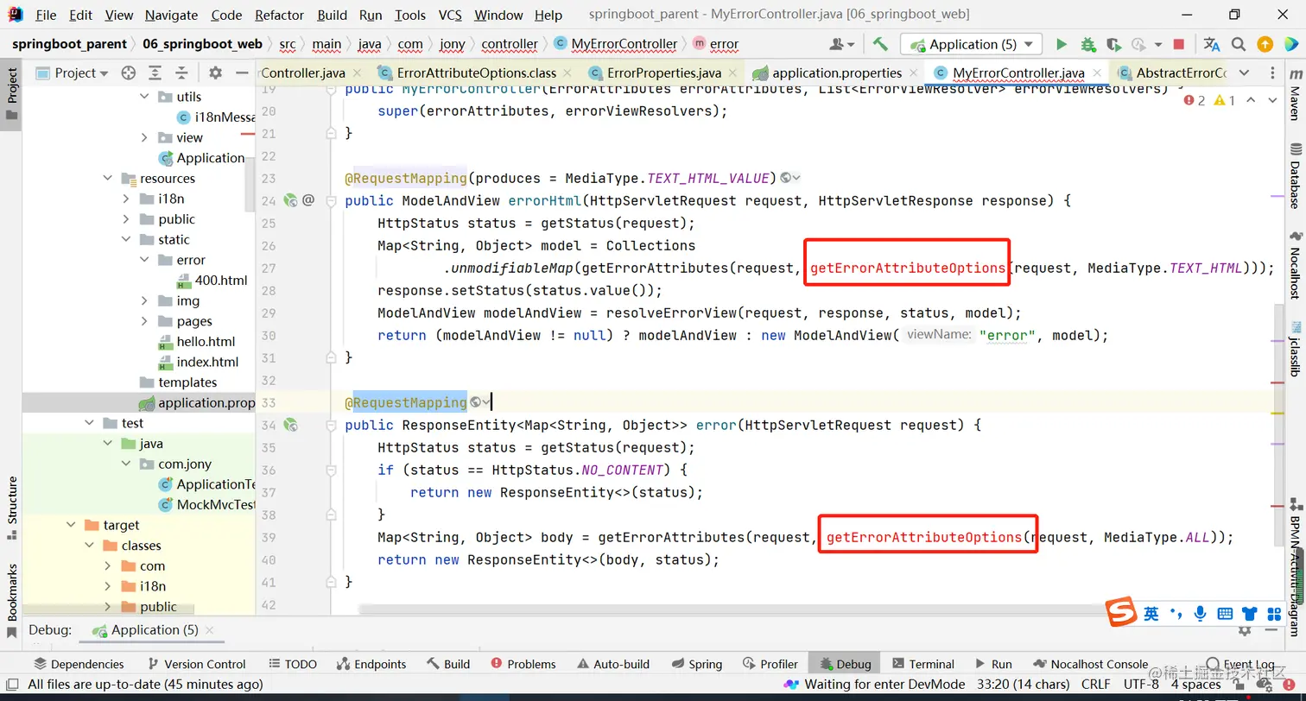Open Project panel settings gear
Viewport: 1306px width, 701px height.
click(215, 73)
